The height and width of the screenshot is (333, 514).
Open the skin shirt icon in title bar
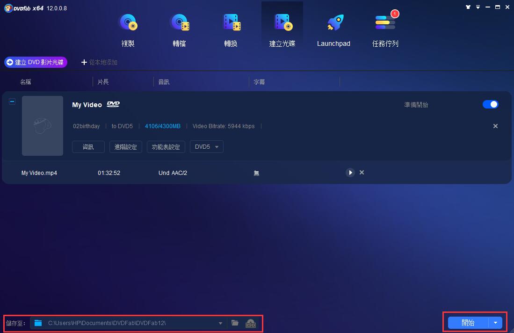click(468, 7)
